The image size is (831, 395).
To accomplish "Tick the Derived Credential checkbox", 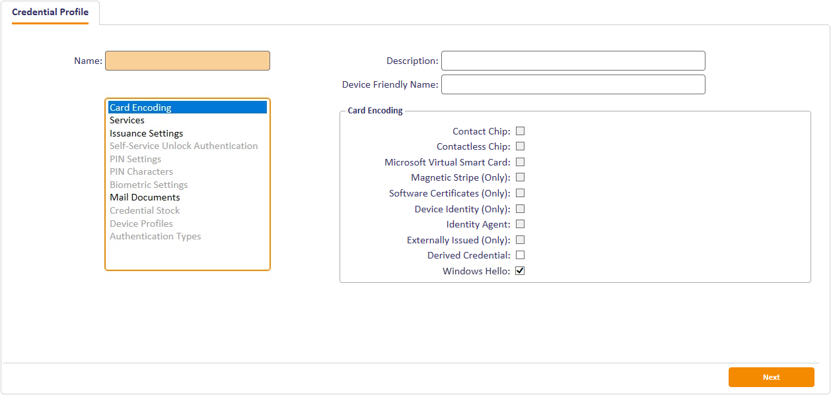I will coord(520,255).
